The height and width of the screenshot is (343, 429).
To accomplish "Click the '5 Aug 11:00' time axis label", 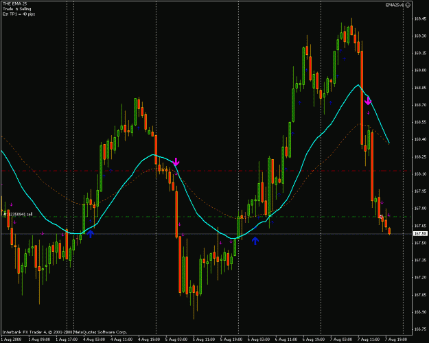I will pyautogui.click(x=204, y=340).
